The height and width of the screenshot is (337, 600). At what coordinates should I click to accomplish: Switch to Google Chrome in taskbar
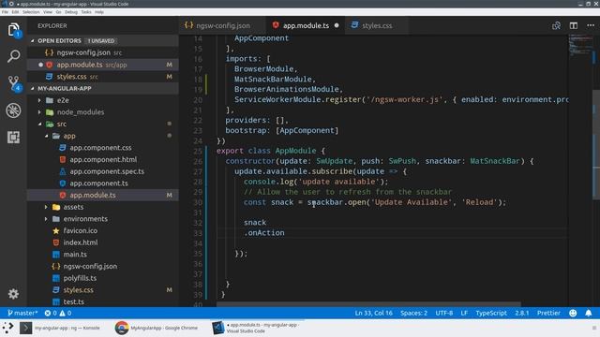157,328
